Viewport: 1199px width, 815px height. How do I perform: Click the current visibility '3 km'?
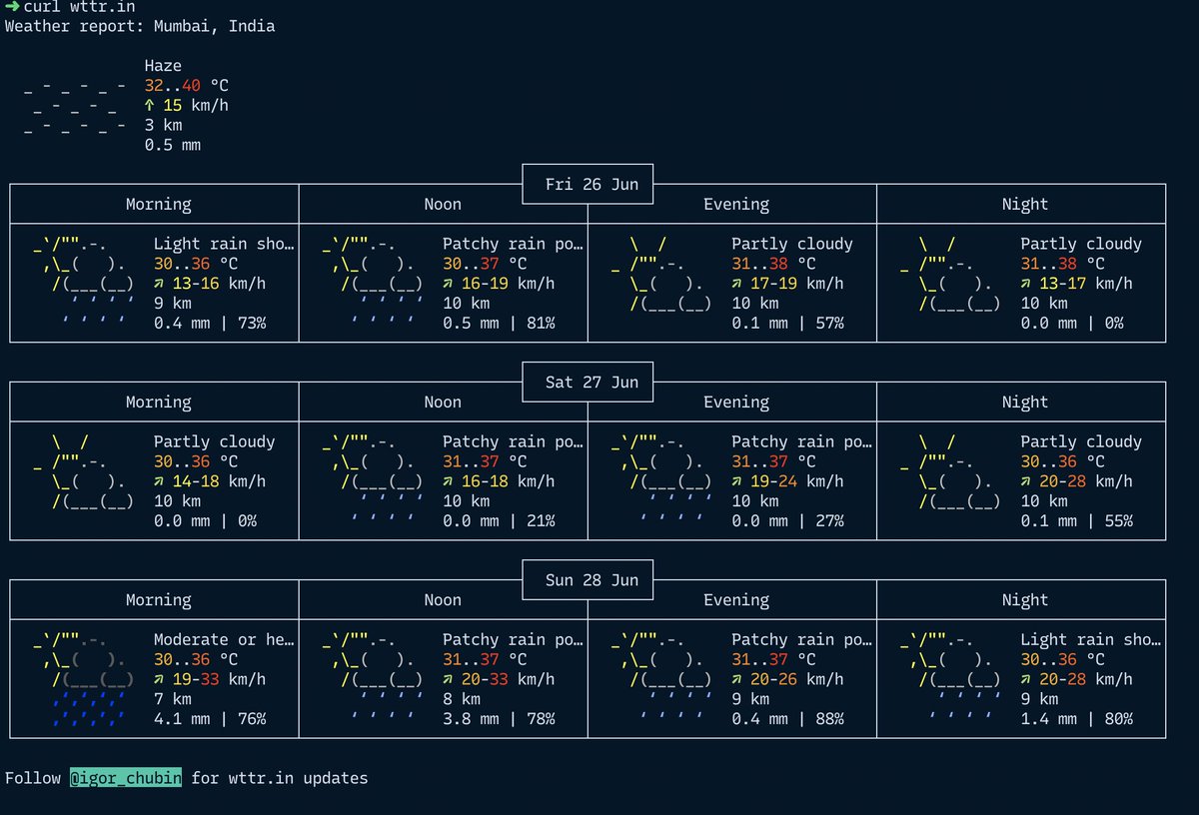tap(164, 125)
